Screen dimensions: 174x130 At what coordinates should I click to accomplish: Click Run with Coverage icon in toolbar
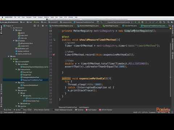(142, 22)
